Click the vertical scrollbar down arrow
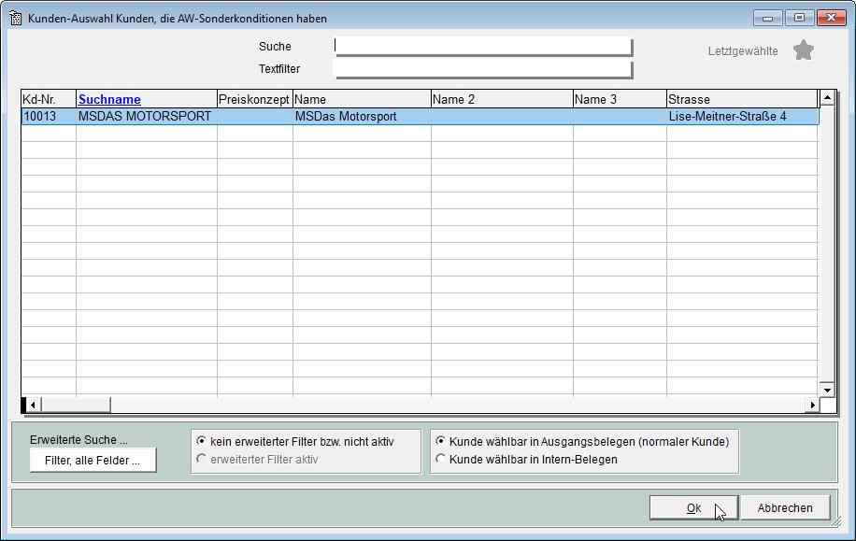The width and height of the screenshot is (856, 541). pos(827,390)
